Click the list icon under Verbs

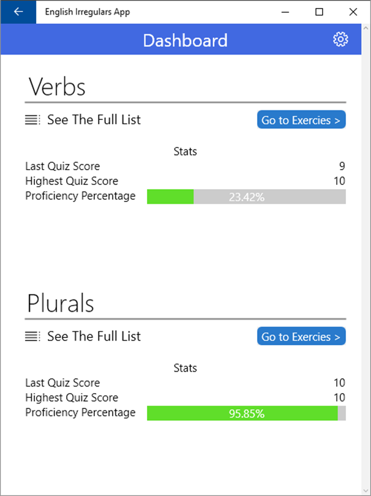32,120
